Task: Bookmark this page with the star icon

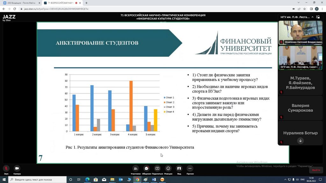Action: (x=305, y=9)
